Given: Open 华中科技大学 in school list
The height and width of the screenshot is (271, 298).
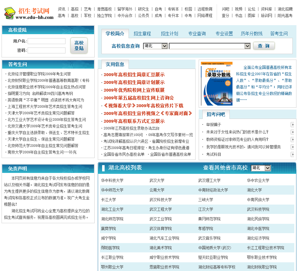Looking at the screenshot, I should click(112, 180).
